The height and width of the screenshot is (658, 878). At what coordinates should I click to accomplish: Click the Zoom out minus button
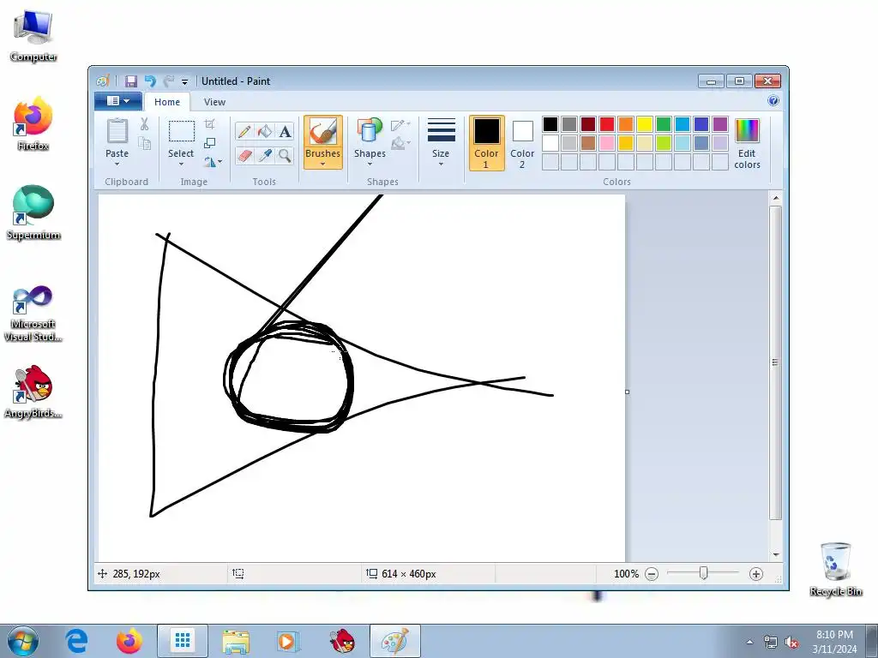click(x=652, y=574)
